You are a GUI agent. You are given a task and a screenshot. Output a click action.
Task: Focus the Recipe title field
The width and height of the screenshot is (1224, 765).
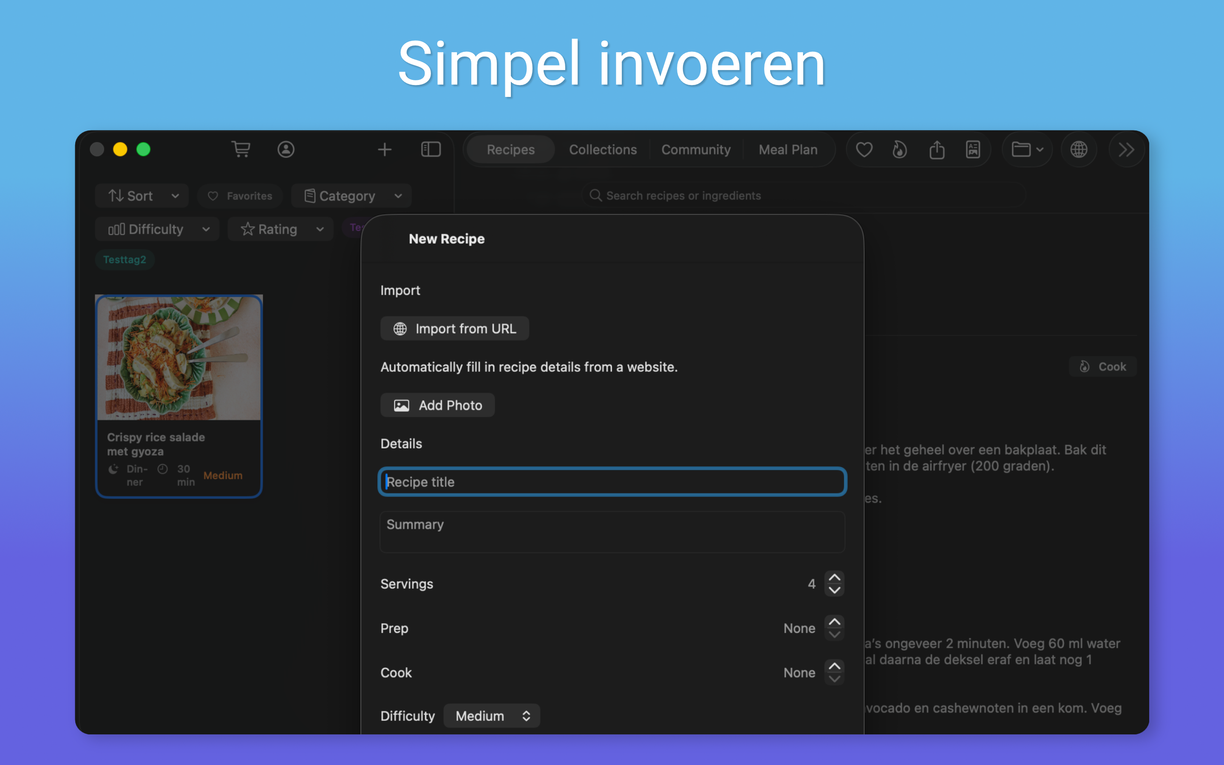pos(612,482)
